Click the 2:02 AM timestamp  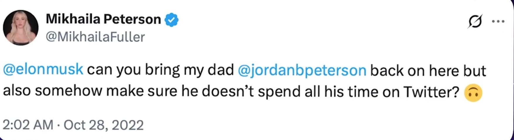(x=28, y=125)
